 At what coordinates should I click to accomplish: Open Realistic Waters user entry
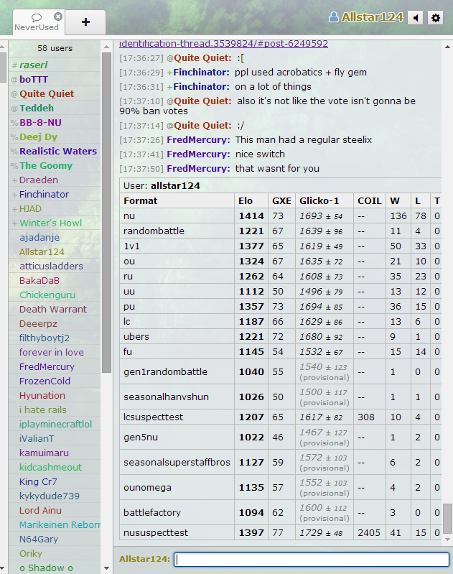[x=55, y=151]
